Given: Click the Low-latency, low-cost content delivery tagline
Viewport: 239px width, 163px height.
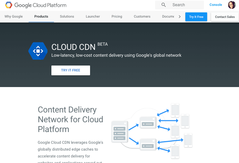Looking at the screenshot, I should point(116,55).
